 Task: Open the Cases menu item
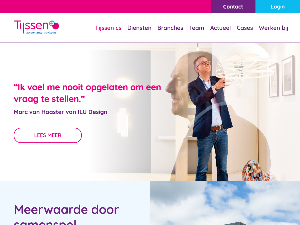[245, 28]
